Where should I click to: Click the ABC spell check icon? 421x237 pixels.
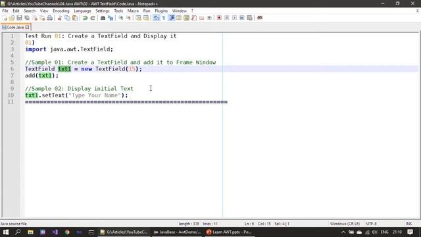click(x=260, y=18)
